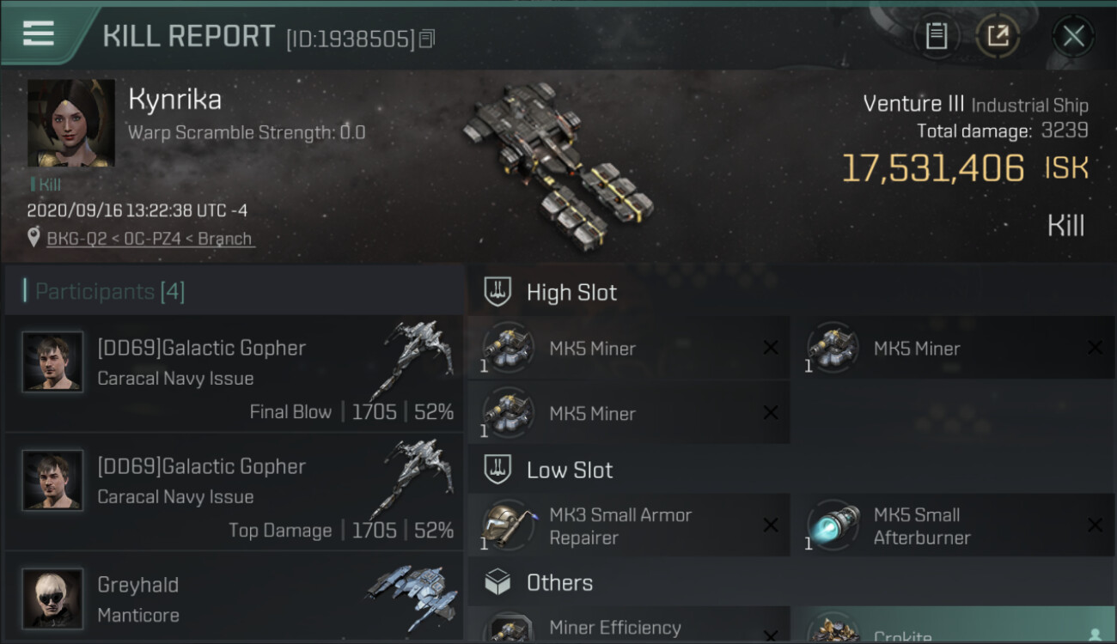Open Greyhald's Manticore participant entry

(x=234, y=598)
